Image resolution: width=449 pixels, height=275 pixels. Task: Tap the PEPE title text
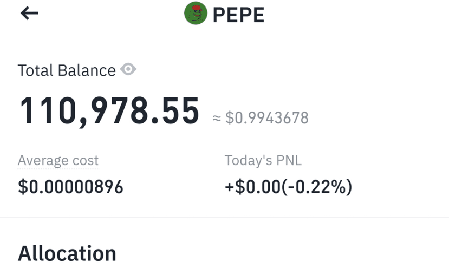[238, 15]
